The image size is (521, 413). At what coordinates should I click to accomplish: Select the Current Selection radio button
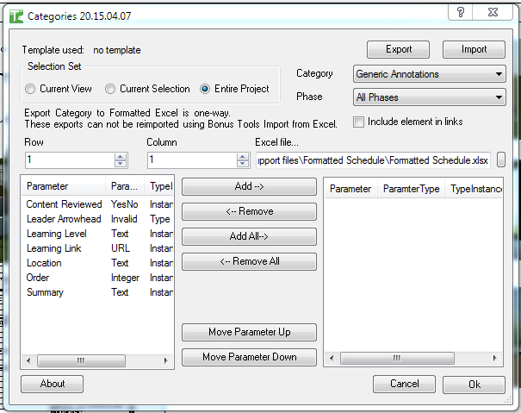point(110,89)
